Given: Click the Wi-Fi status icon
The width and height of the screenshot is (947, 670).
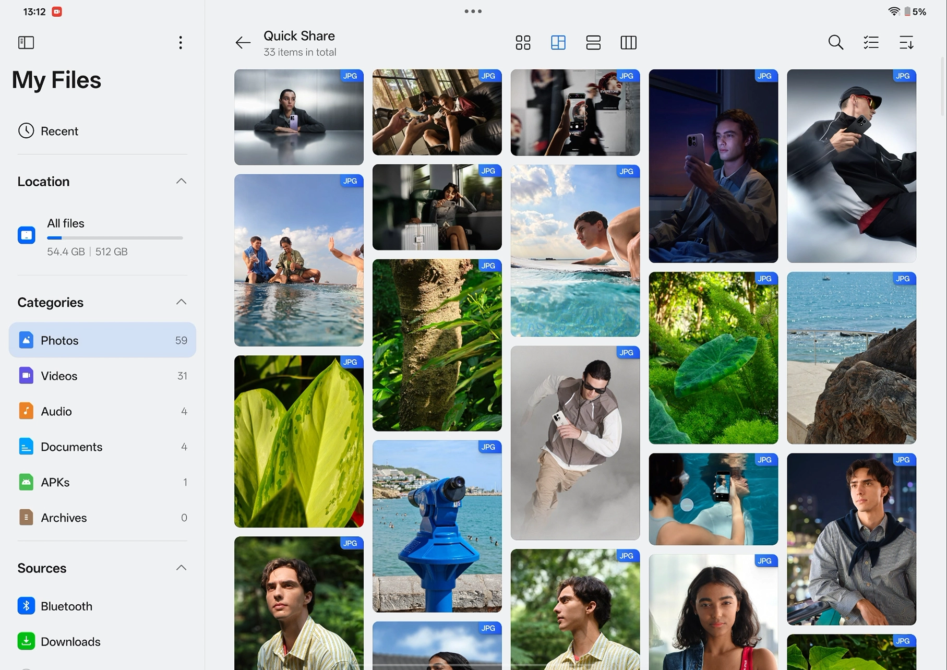Looking at the screenshot, I should pyautogui.click(x=894, y=11).
